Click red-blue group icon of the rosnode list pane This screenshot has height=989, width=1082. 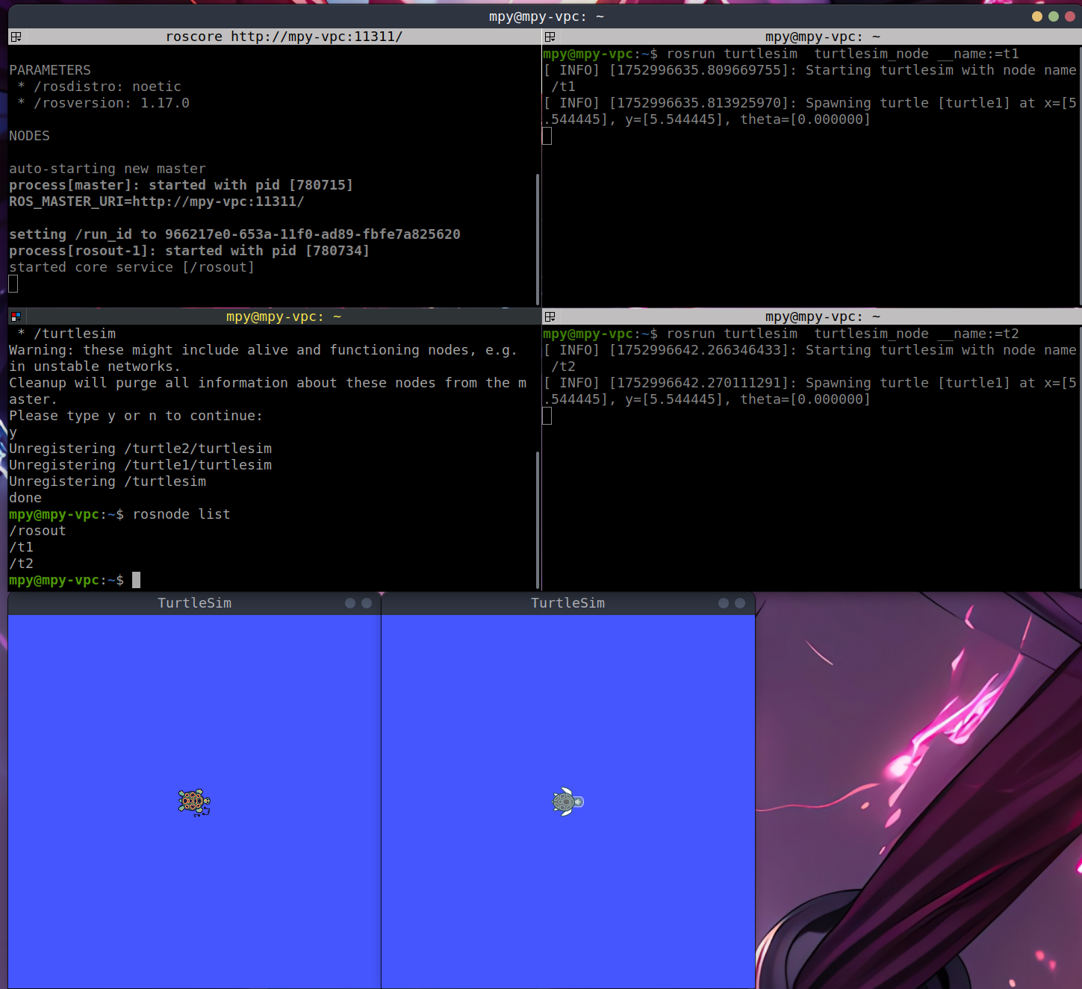pos(16,316)
